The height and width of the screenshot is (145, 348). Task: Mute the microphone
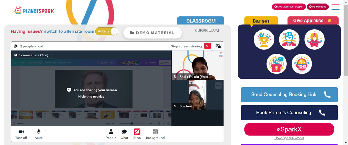pyautogui.click(x=39, y=134)
